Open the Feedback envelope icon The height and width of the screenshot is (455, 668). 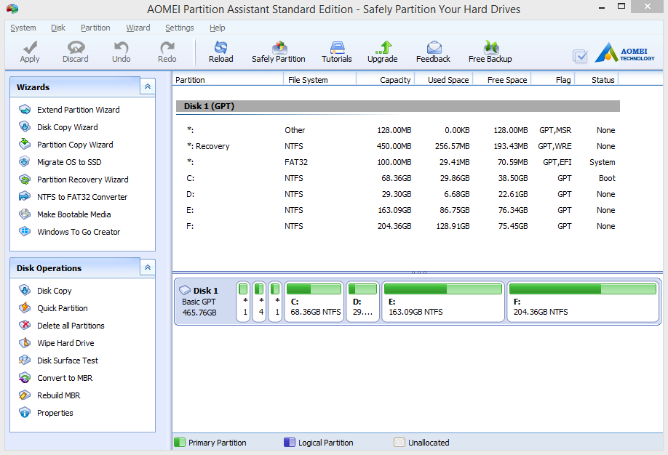click(x=434, y=47)
